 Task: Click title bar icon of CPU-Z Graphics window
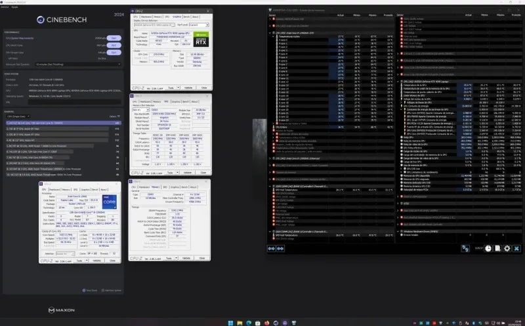tap(133, 11)
